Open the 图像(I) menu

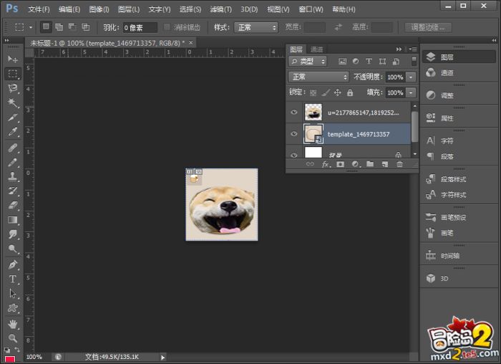(x=99, y=9)
